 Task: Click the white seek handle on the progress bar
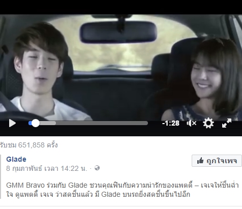pyautogui.click(x=36, y=123)
